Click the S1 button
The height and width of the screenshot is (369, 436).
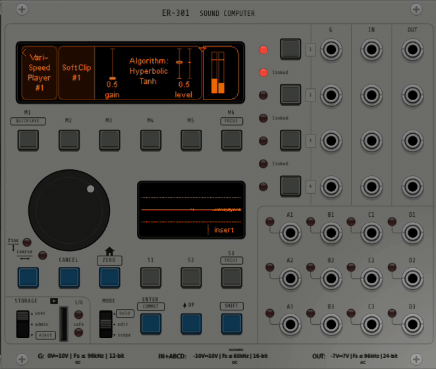tap(150, 277)
